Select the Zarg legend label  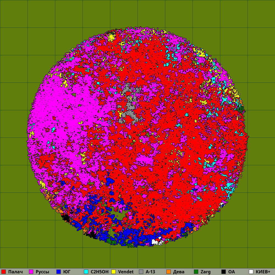point(205,272)
